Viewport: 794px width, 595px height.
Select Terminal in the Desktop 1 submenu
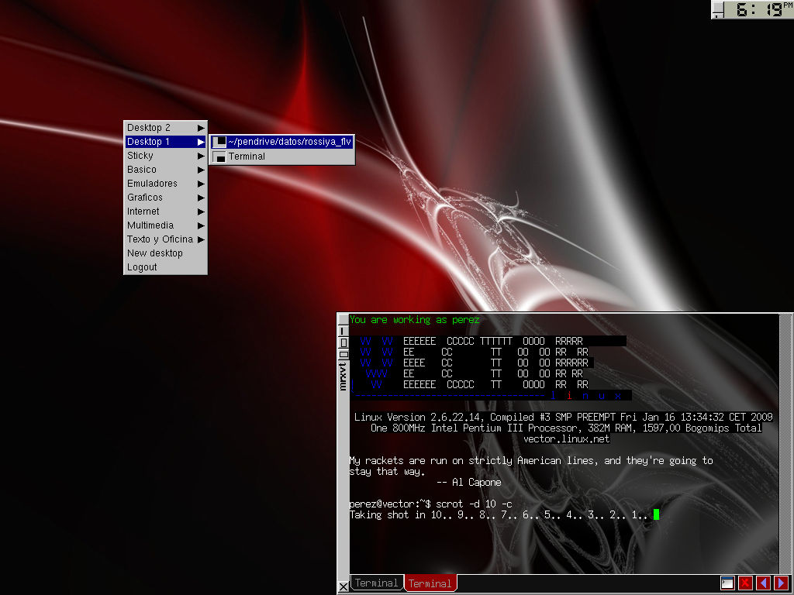[246, 156]
